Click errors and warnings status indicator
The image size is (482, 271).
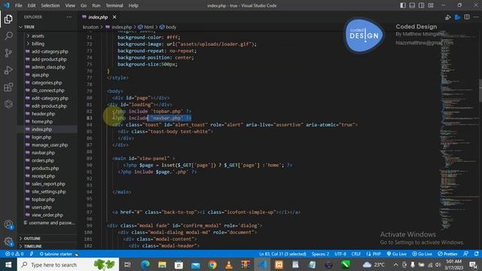point(14,254)
